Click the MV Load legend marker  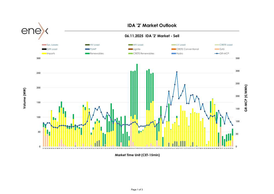tap(131, 45)
